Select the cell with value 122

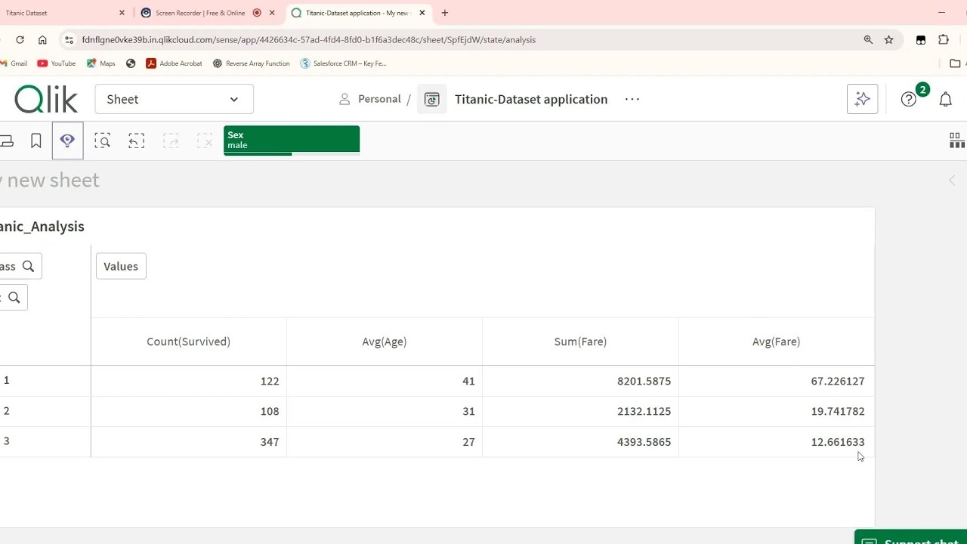[x=189, y=381]
